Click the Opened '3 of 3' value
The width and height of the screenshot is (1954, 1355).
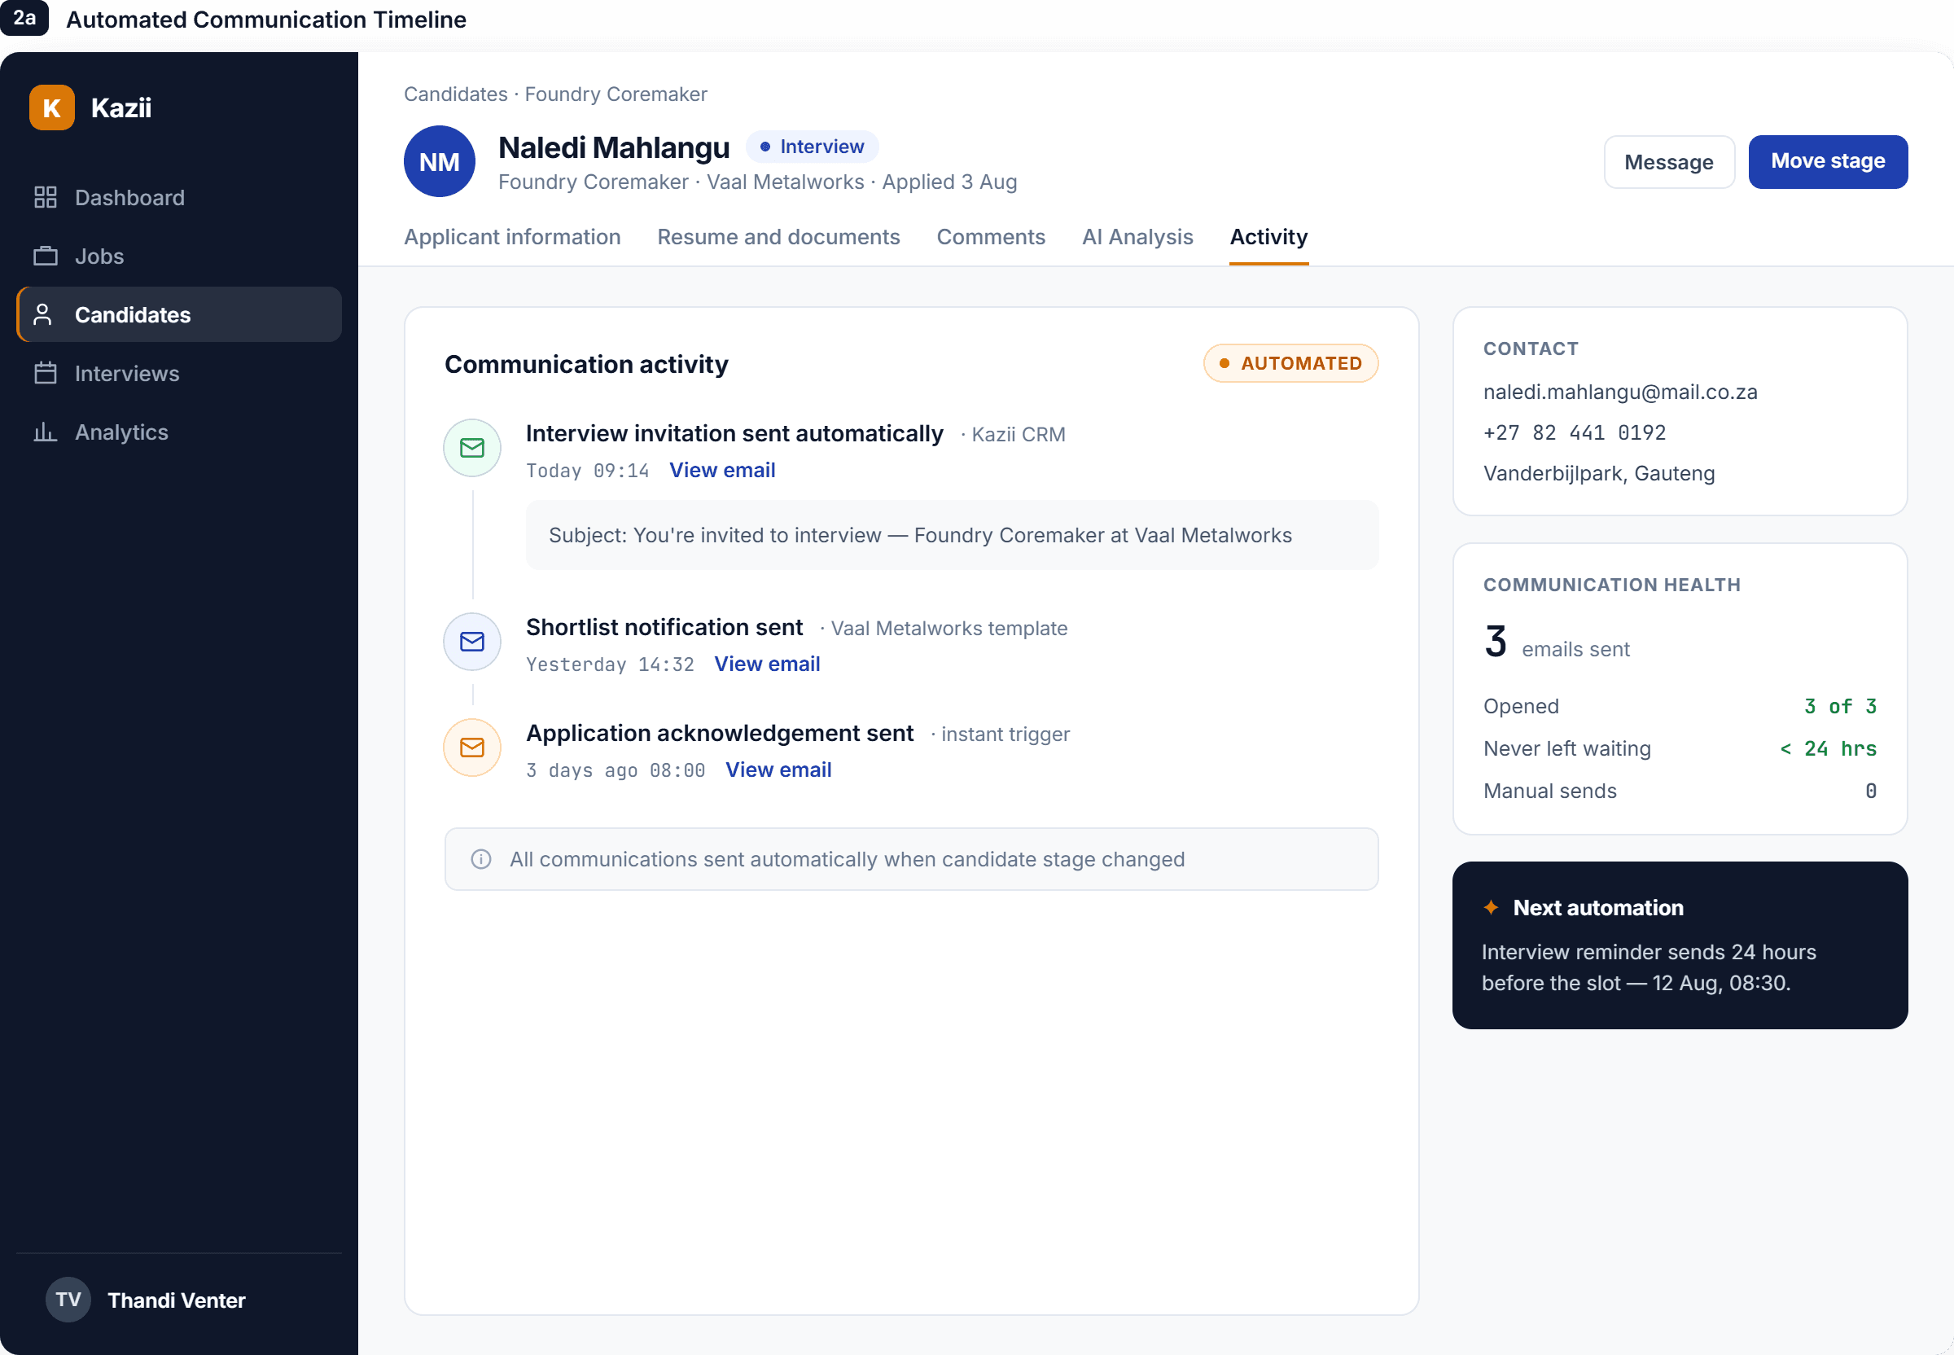(x=1840, y=706)
